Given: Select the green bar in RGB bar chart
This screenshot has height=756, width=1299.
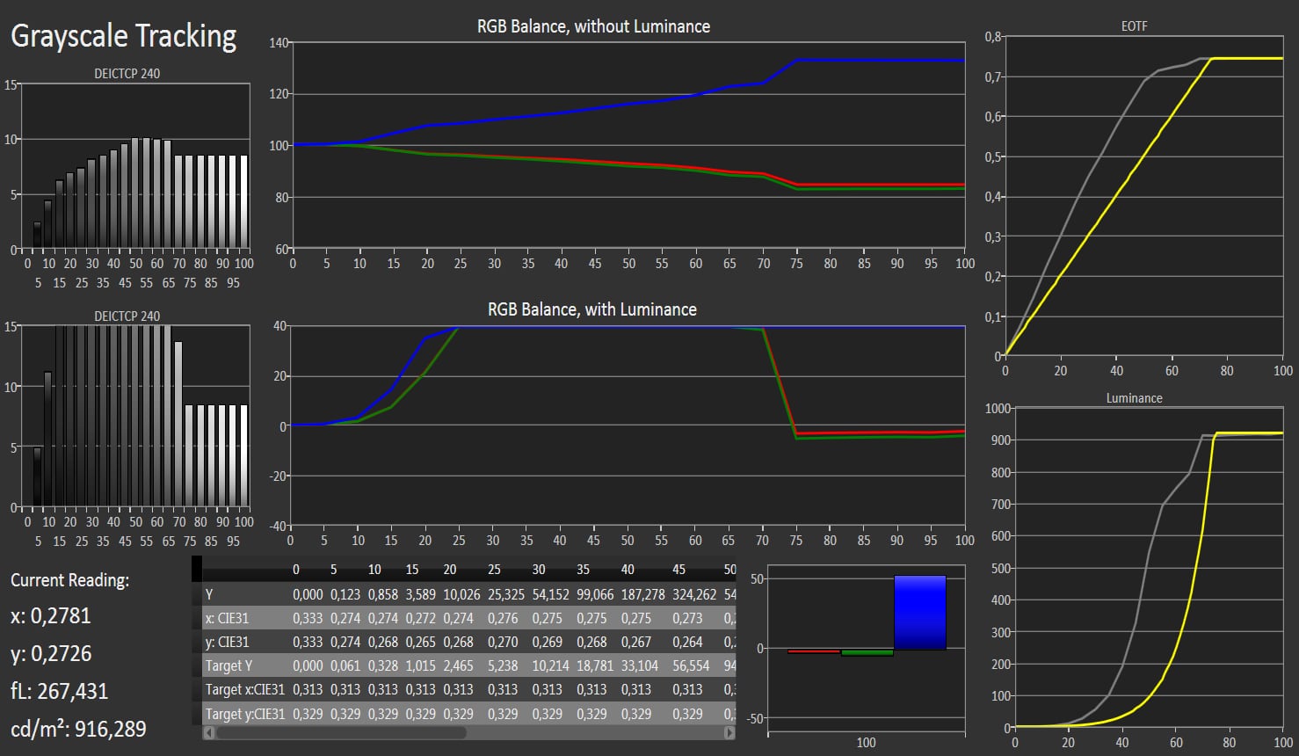Looking at the screenshot, I should tap(867, 653).
